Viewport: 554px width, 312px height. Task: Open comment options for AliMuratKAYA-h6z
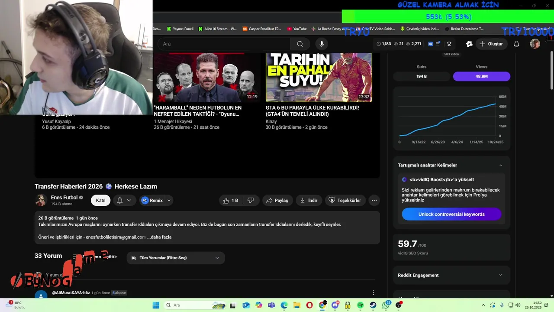[374, 293]
